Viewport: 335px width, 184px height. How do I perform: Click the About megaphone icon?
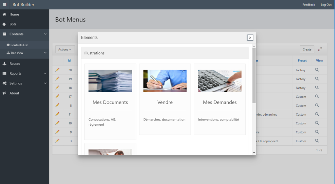(x=4, y=93)
